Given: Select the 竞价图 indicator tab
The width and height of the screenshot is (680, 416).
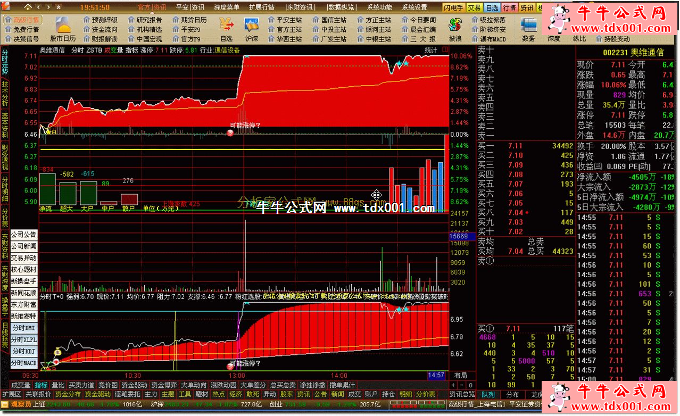Looking at the screenshot, I should point(108,385).
